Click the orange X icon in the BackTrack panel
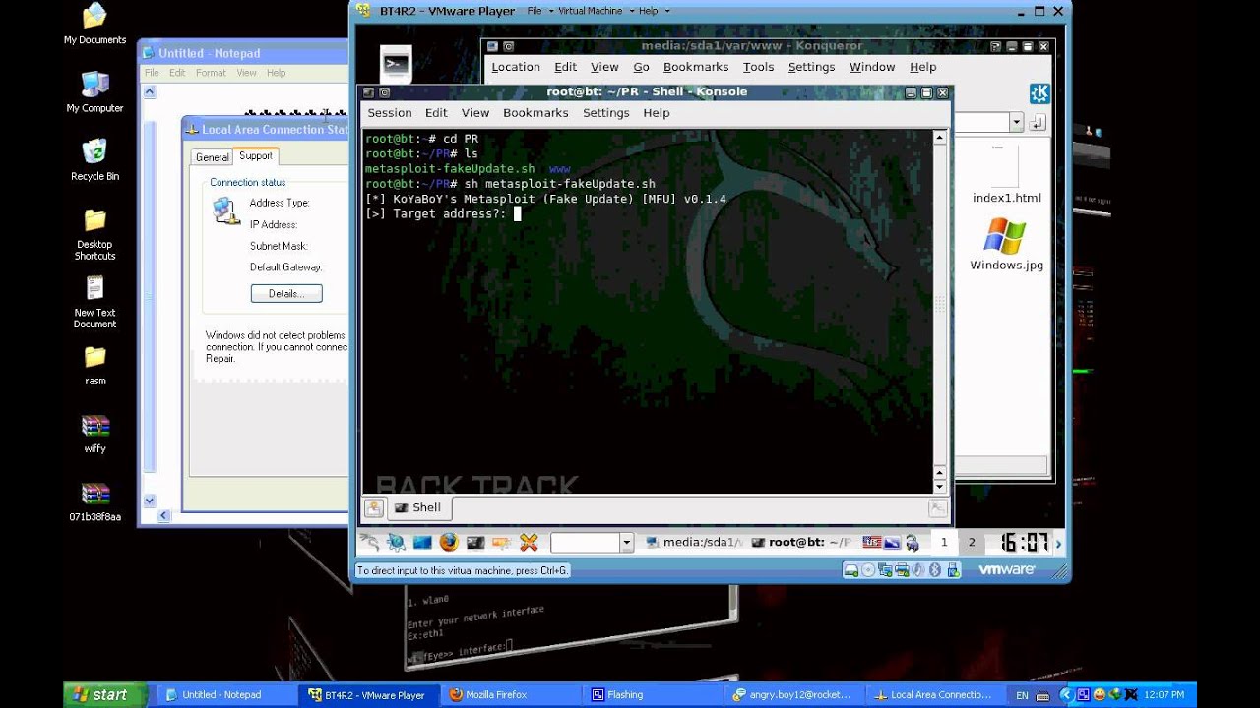 pos(529,542)
